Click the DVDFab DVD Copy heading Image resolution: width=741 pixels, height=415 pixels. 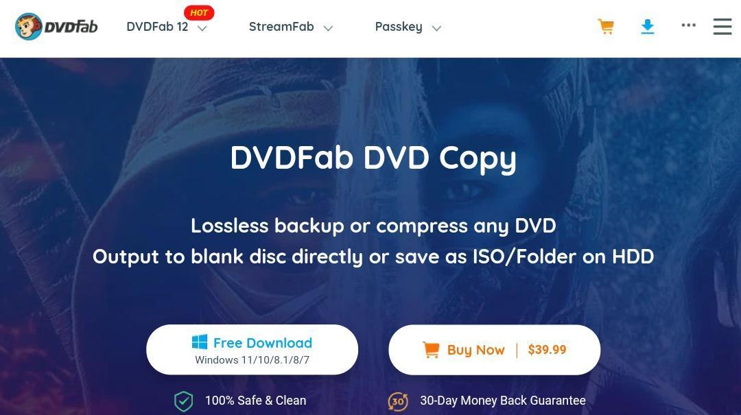[373, 158]
